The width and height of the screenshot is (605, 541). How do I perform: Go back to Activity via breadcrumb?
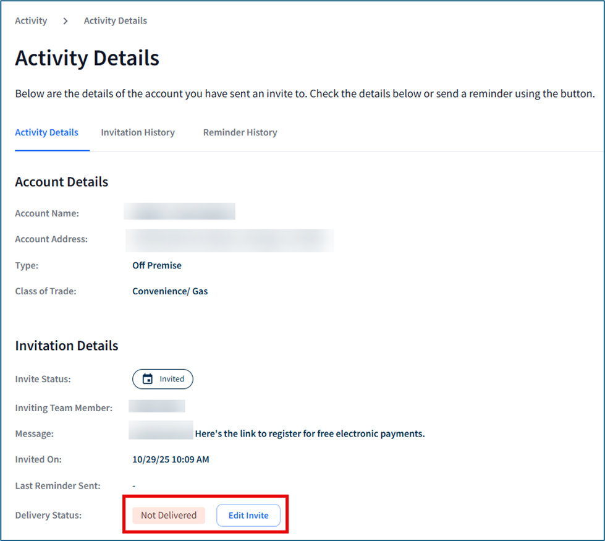pos(31,21)
